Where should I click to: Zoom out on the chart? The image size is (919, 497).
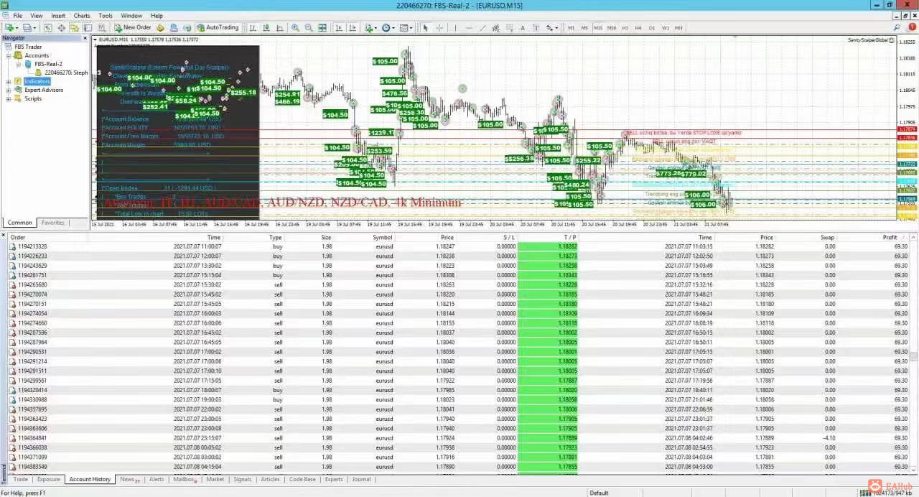click(309, 27)
